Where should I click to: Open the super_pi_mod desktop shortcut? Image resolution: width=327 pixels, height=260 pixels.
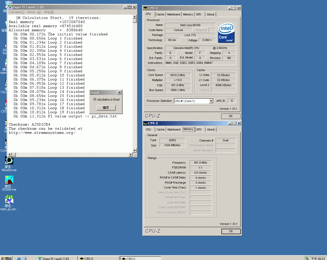pos(9,199)
